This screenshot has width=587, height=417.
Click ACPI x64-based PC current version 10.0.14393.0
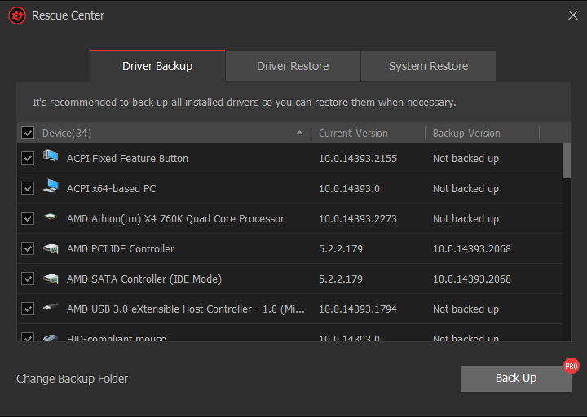click(x=349, y=188)
